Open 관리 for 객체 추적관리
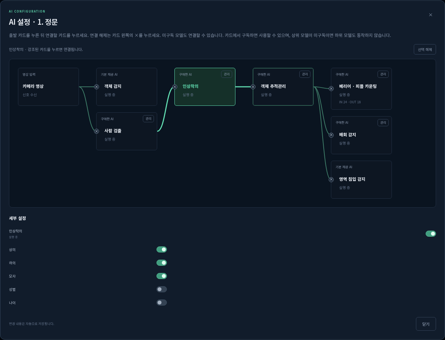 click(x=305, y=74)
